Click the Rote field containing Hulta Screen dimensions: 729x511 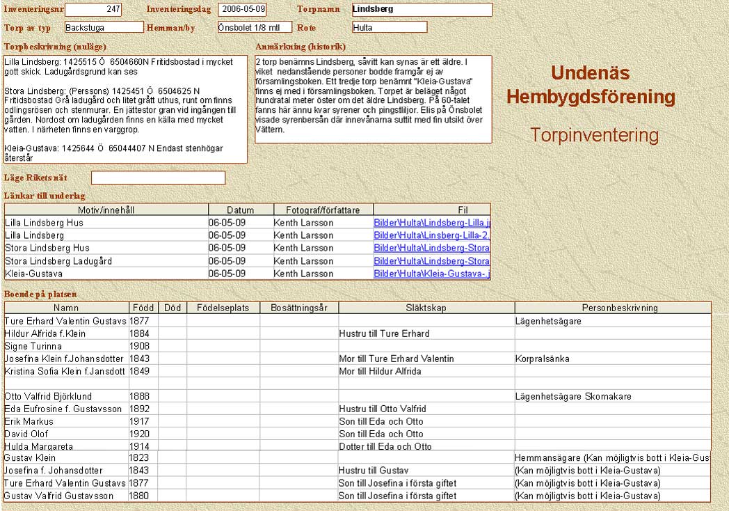389,27
